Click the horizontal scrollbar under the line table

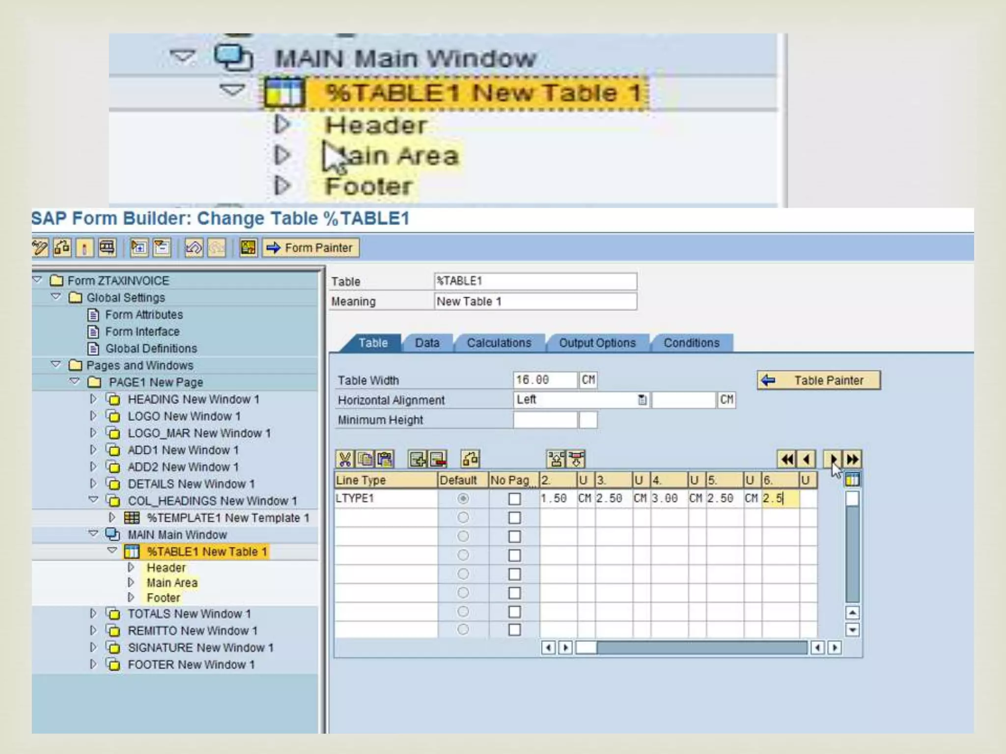691,648
